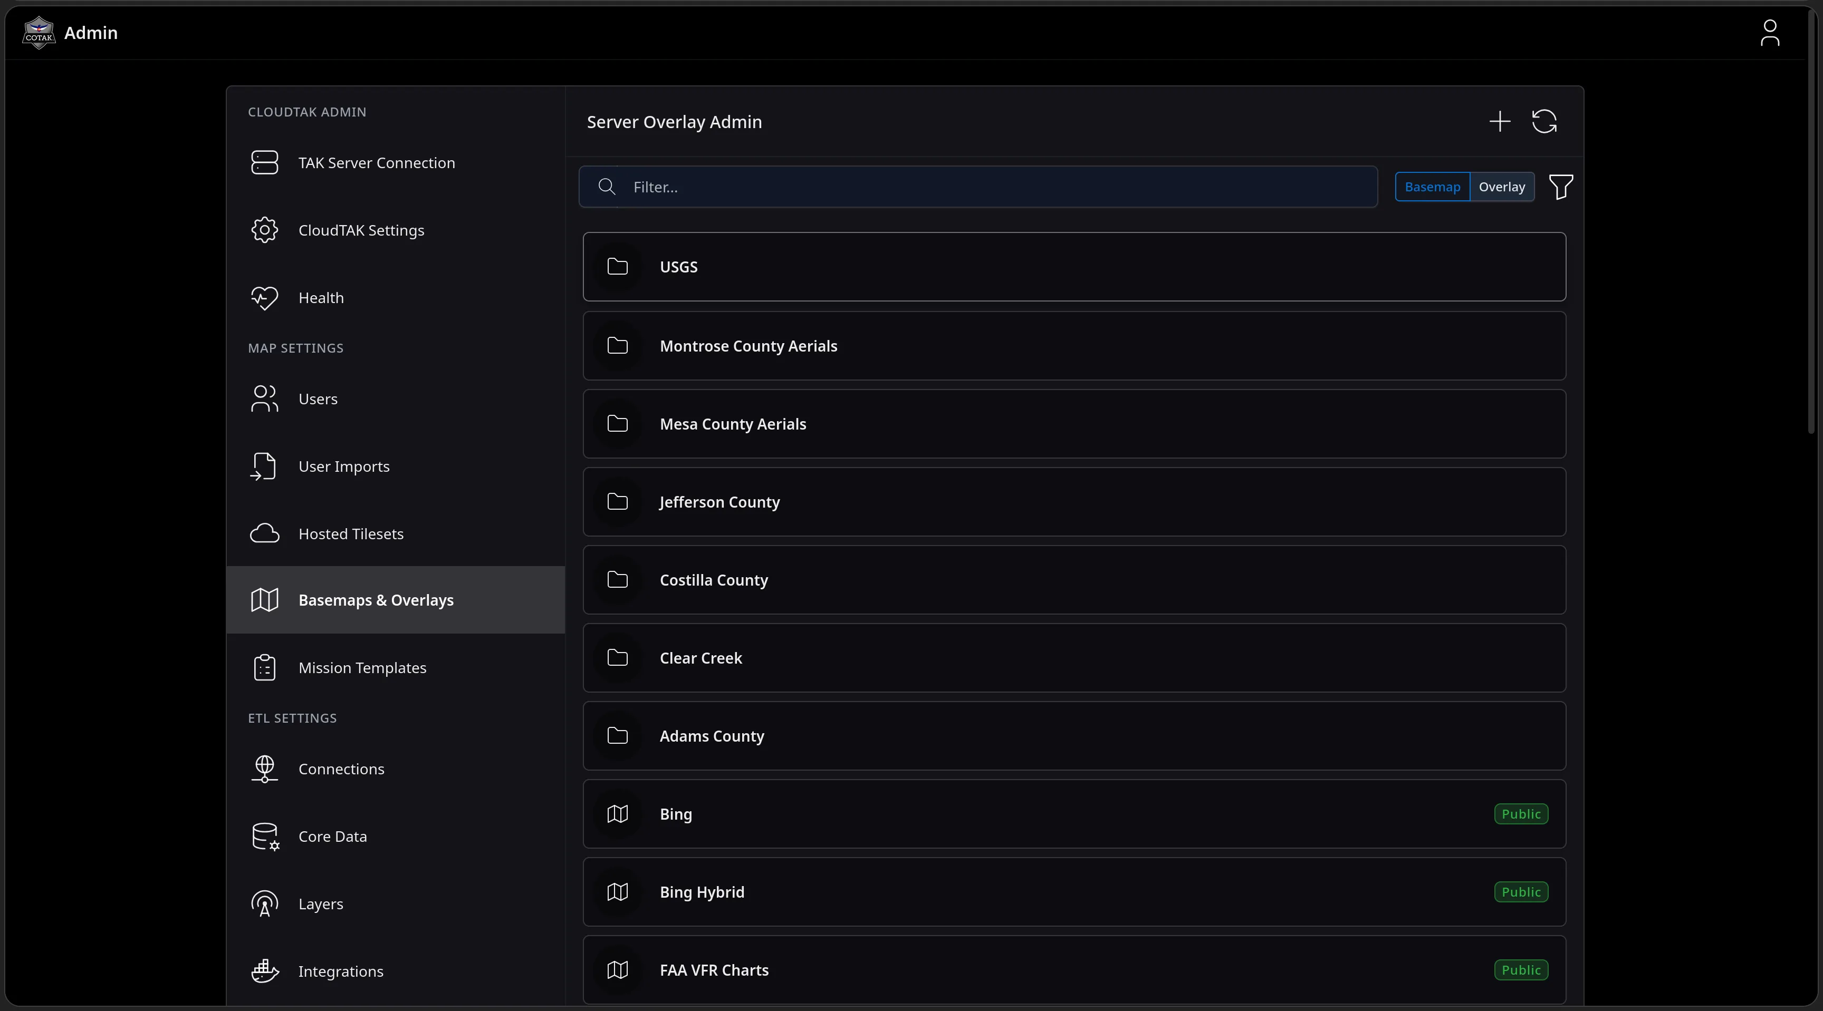The image size is (1823, 1011).
Task: Open the Mesa County Aerials folder
Action: pyautogui.click(x=1074, y=424)
